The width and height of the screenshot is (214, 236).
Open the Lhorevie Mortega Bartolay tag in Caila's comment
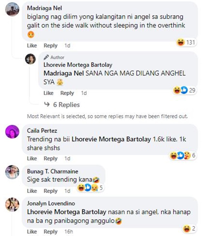[x=111, y=139]
